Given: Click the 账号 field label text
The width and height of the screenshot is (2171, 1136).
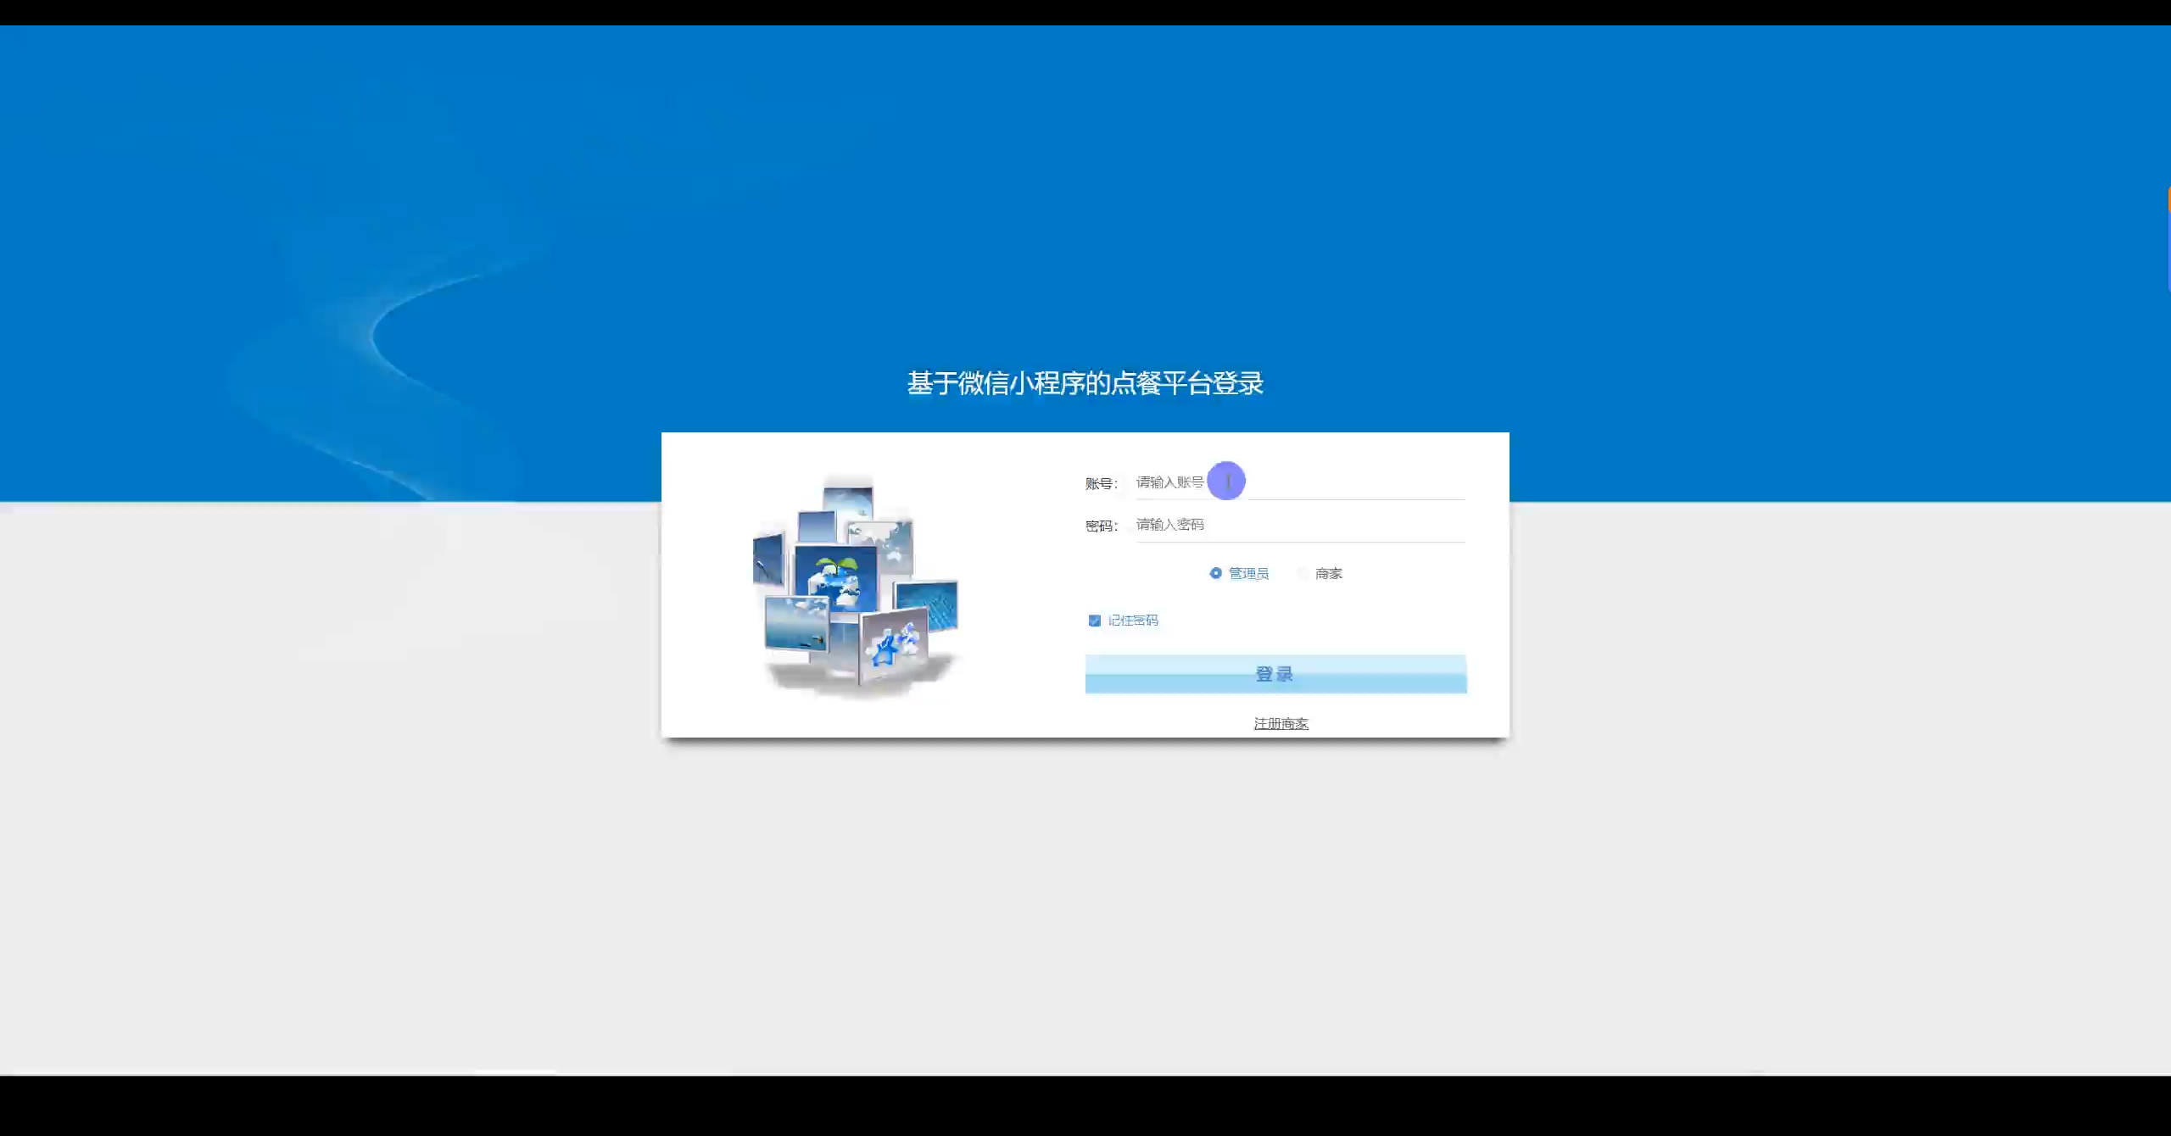Looking at the screenshot, I should tap(1101, 483).
